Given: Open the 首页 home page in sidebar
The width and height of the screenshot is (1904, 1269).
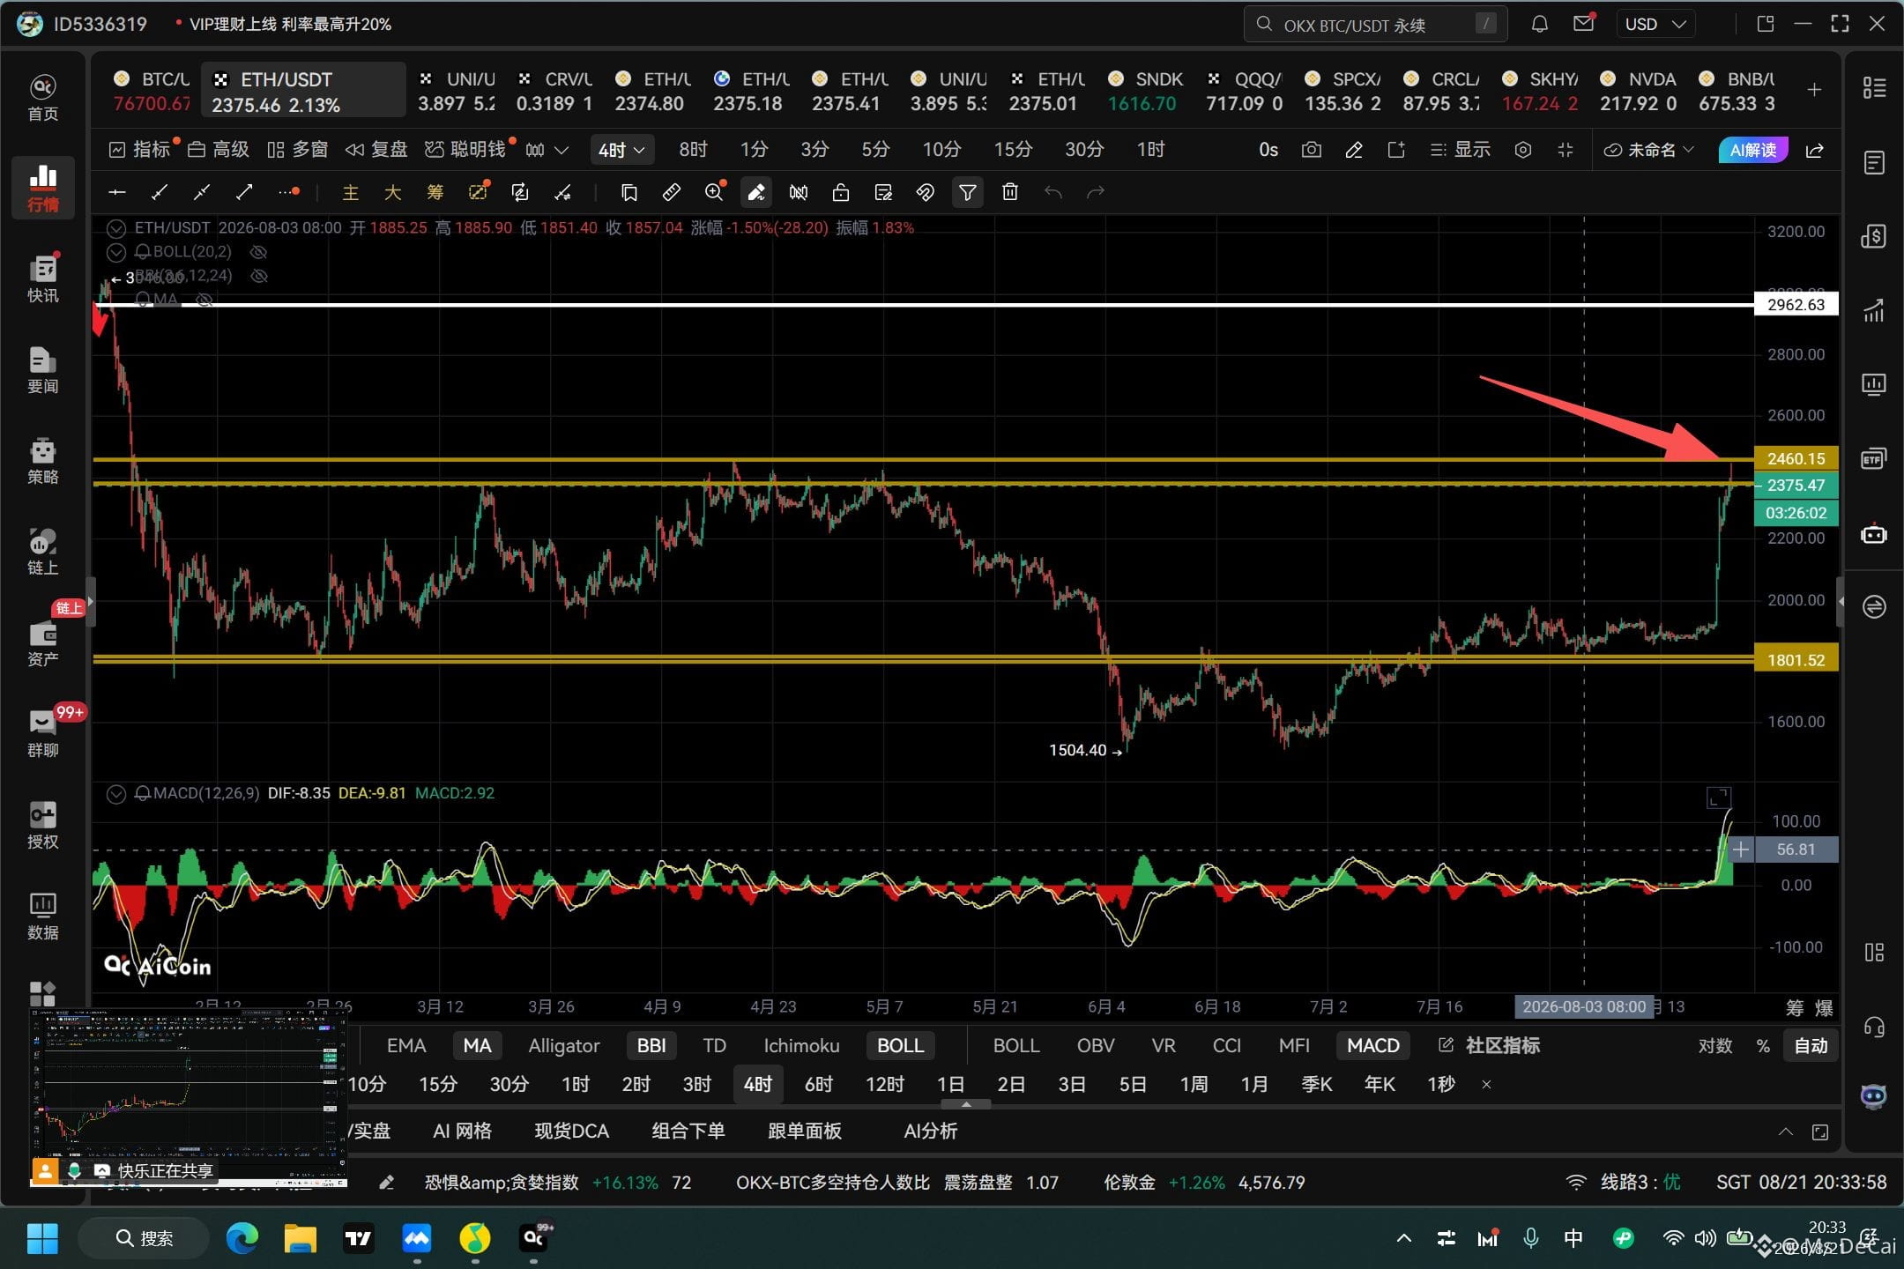Looking at the screenshot, I should (42, 98).
